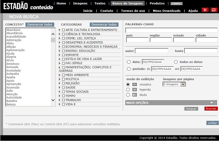Open the red lightbox folder icon
Viewport: 219px width, 141px height.
(214, 10)
